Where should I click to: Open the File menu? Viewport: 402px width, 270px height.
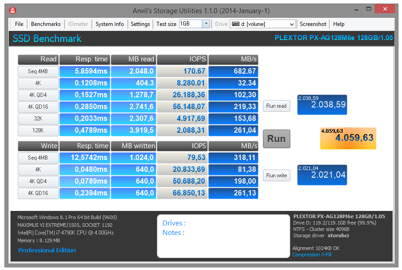point(19,24)
